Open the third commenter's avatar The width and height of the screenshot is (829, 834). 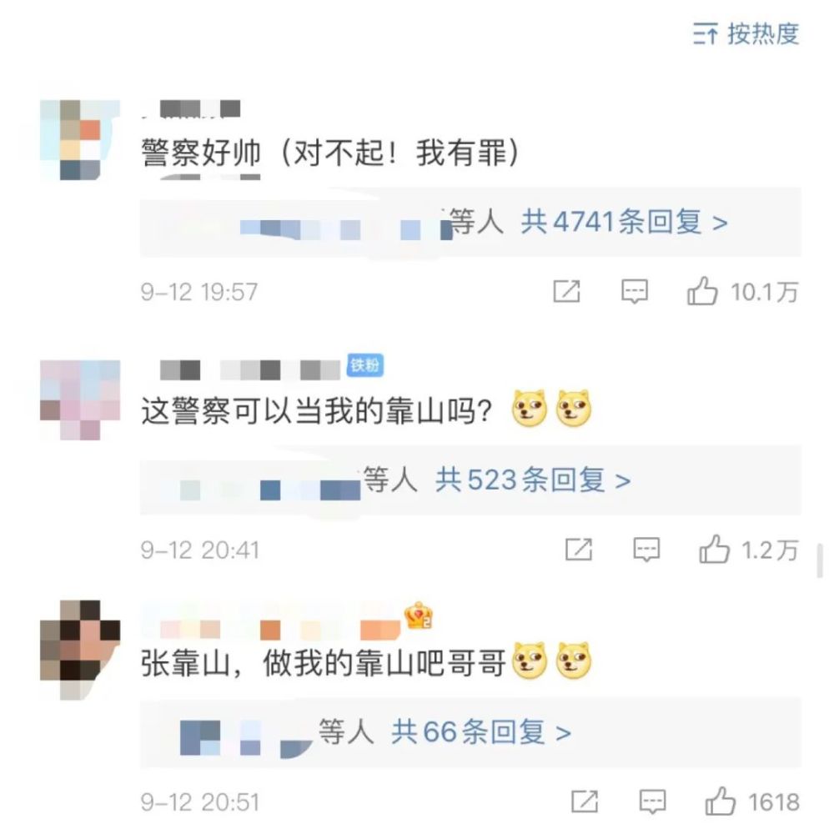tap(80, 650)
